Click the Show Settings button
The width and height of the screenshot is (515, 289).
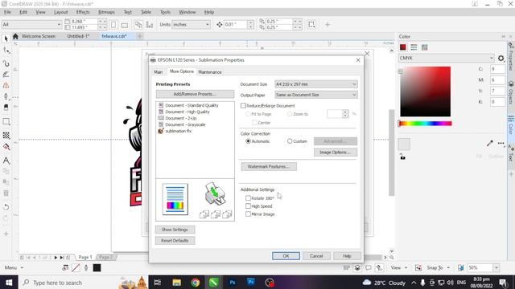click(175, 230)
